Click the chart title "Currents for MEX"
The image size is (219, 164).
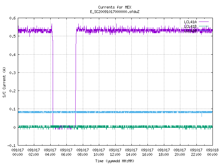coord(115,7)
